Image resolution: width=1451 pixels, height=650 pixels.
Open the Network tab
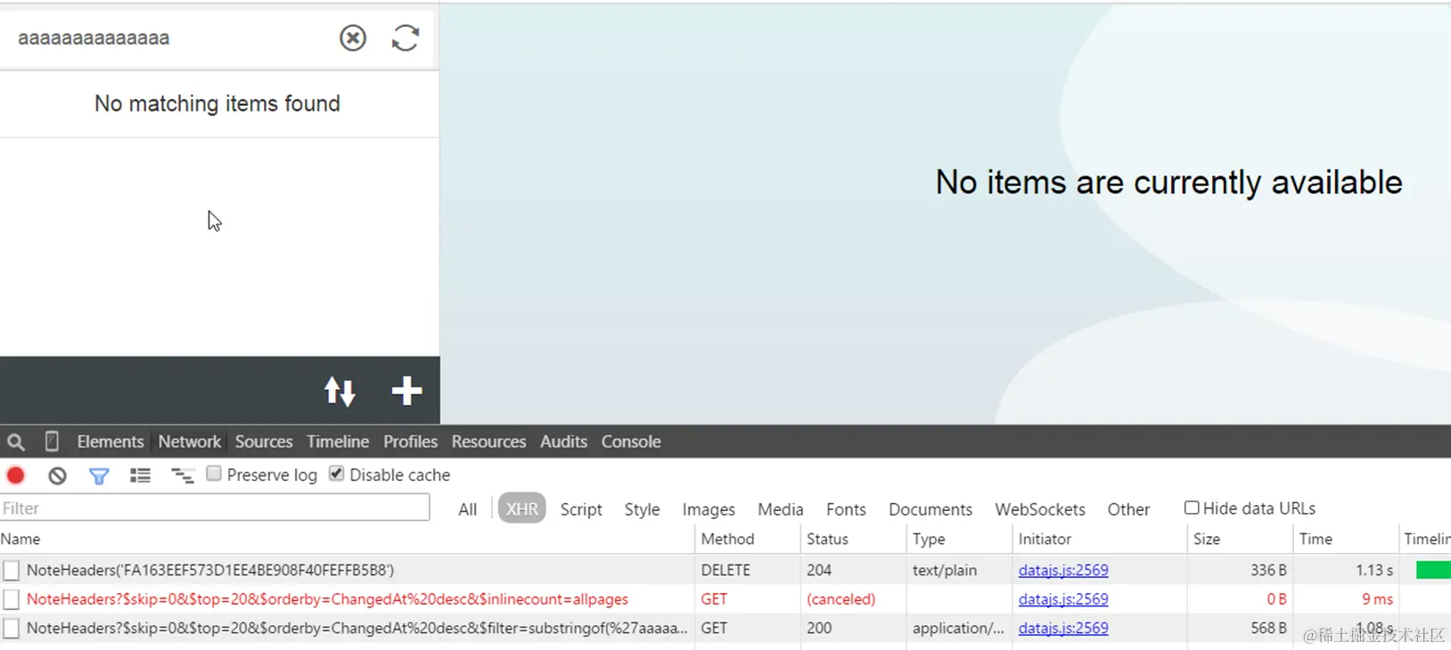(190, 442)
